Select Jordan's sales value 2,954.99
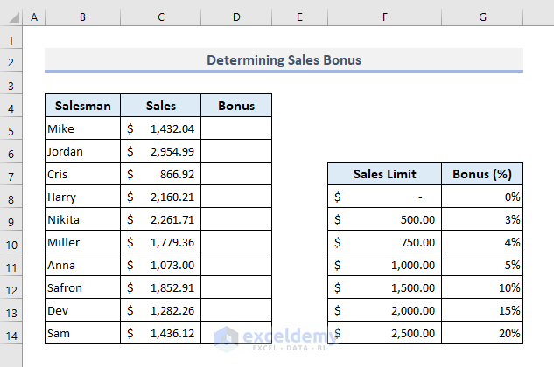This screenshot has height=367, width=554. [x=161, y=152]
